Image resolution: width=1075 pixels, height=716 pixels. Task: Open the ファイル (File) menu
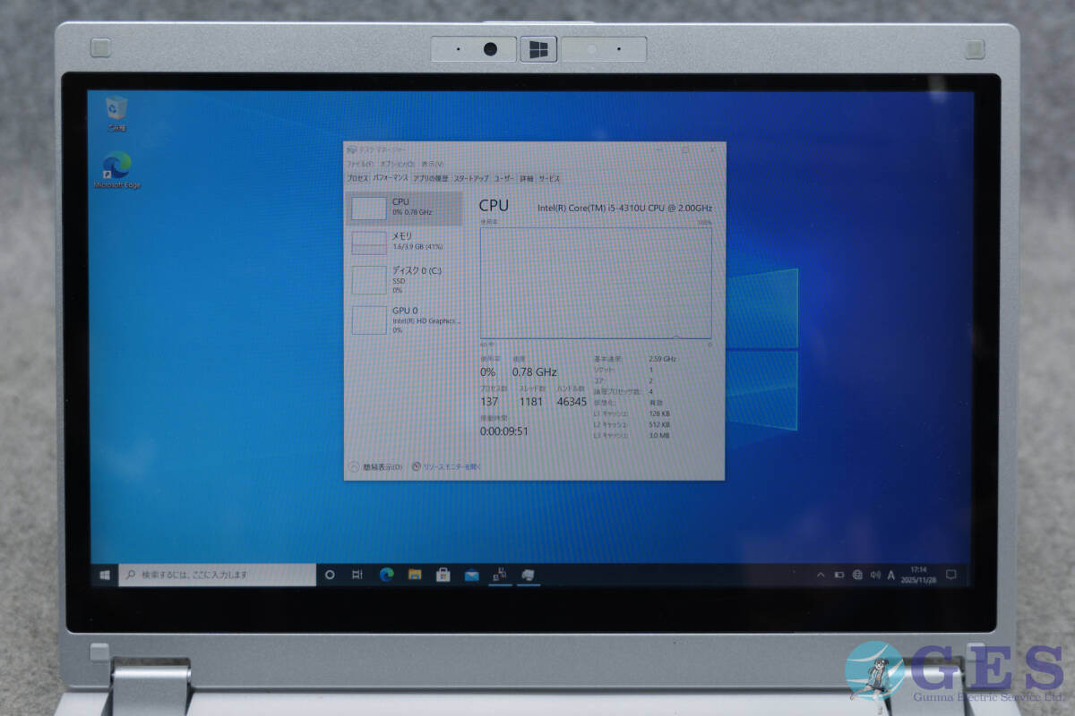coord(358,165)
